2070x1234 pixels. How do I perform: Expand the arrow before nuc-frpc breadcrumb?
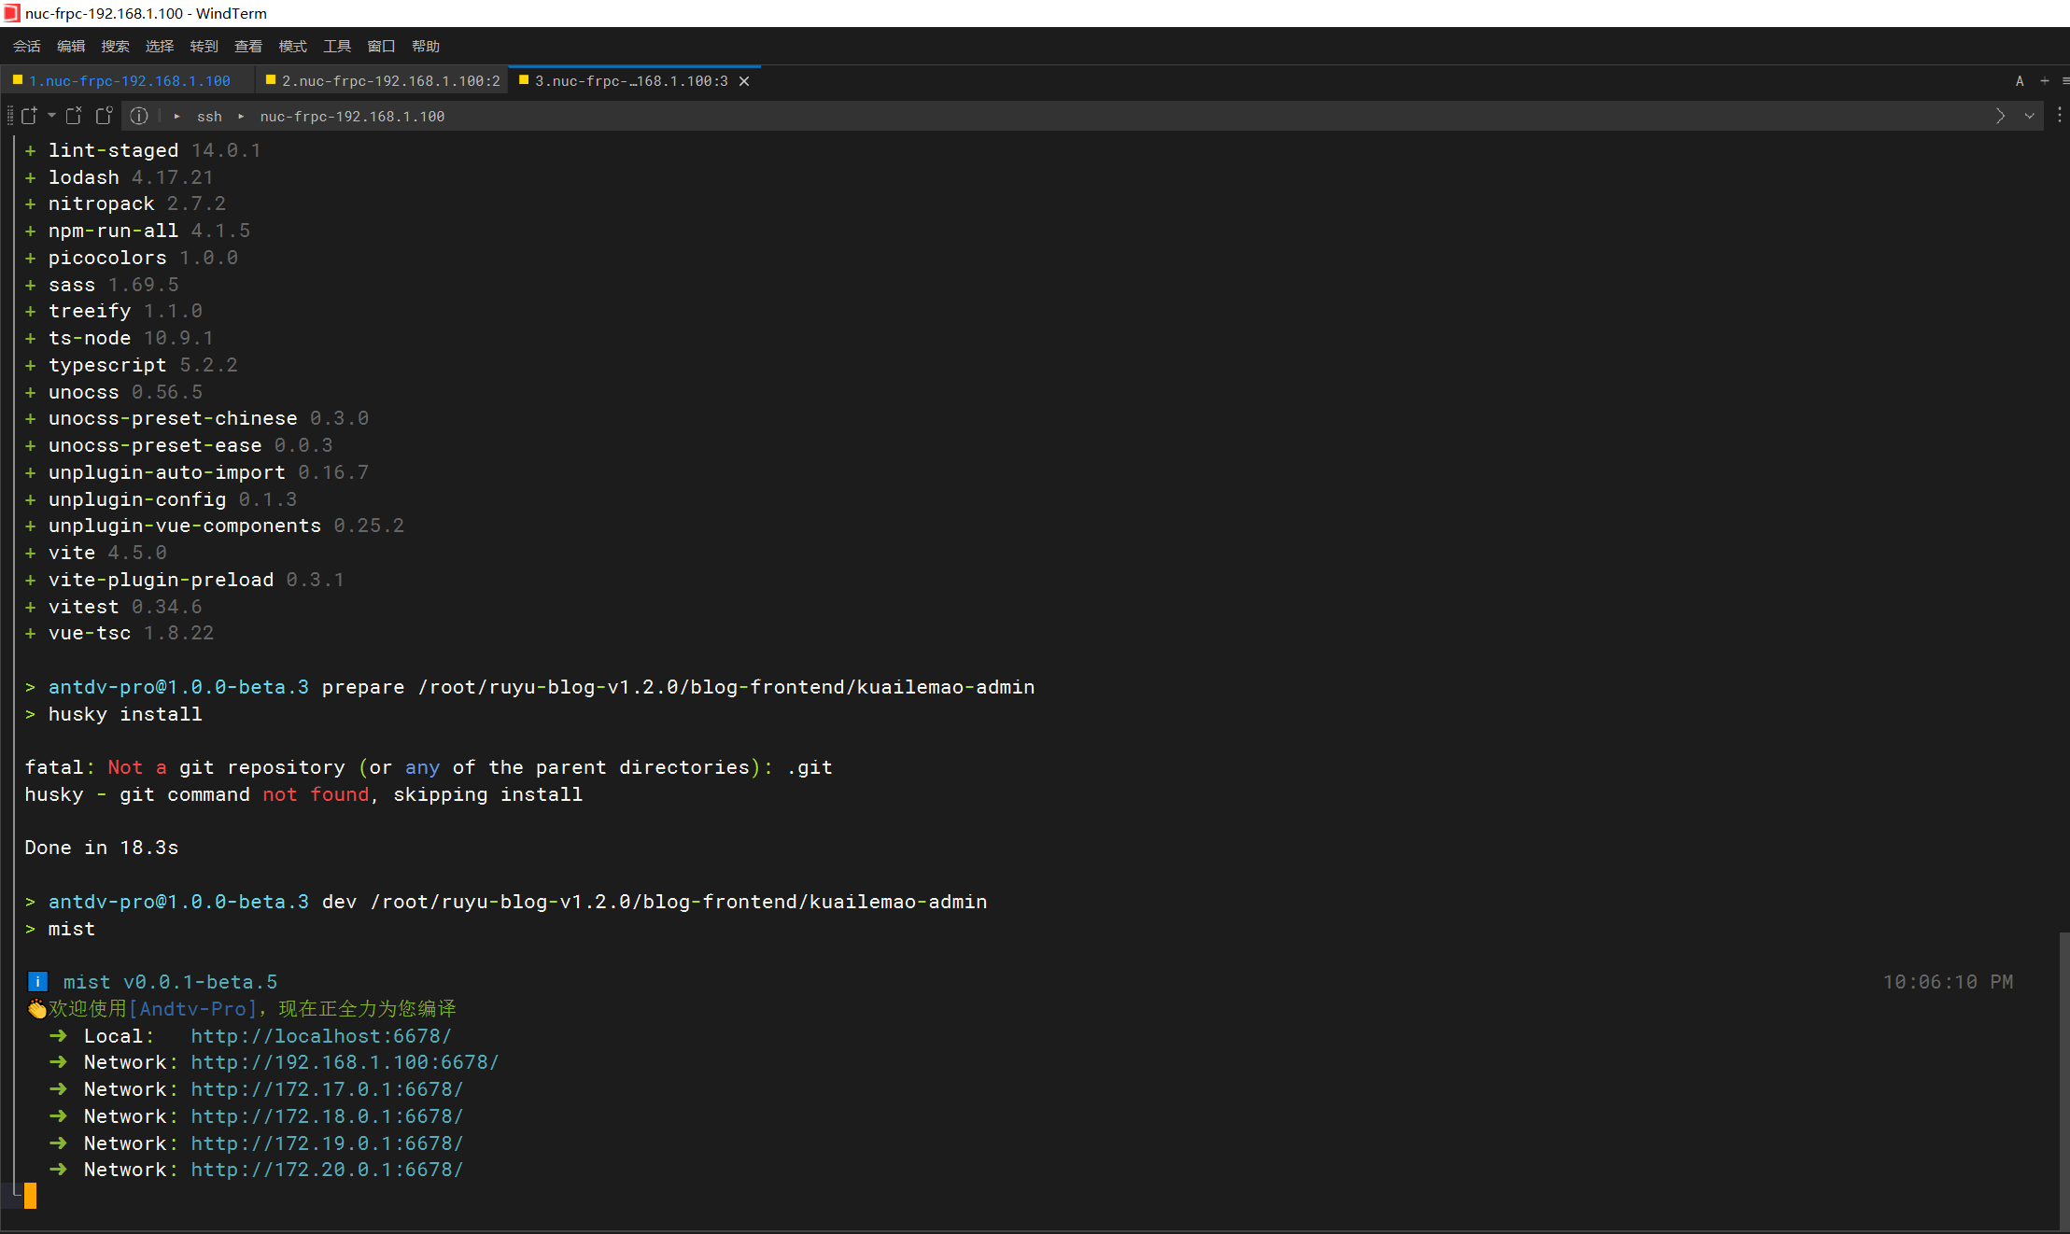(x=241, y=117)
